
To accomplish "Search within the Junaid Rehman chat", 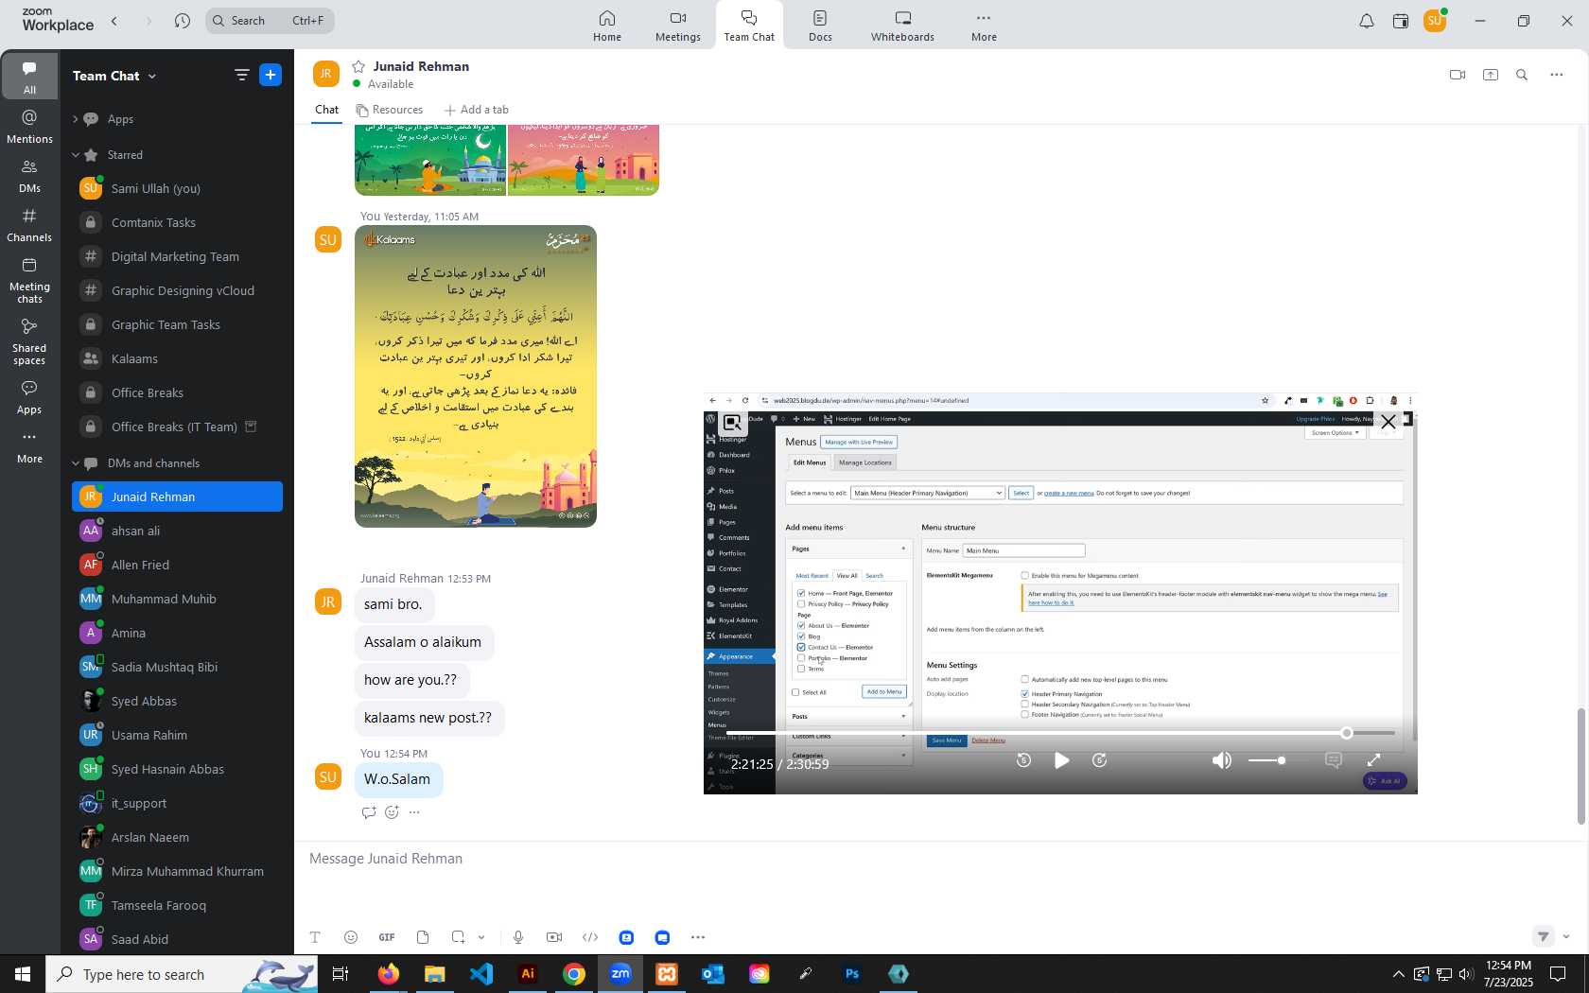I will (x=1522, y=75).
